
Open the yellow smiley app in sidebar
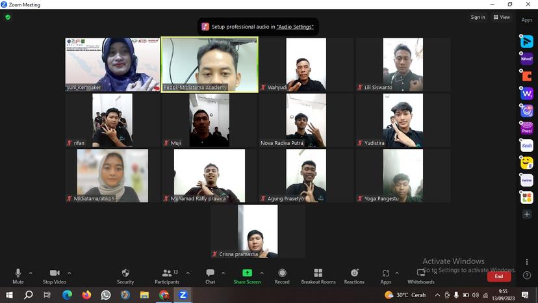527,163
